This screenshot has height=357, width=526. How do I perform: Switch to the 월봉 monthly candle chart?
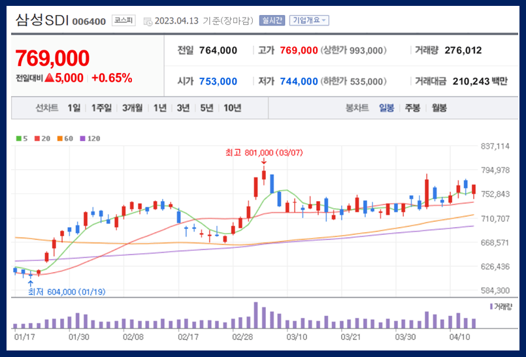click(x=439, y=108)
